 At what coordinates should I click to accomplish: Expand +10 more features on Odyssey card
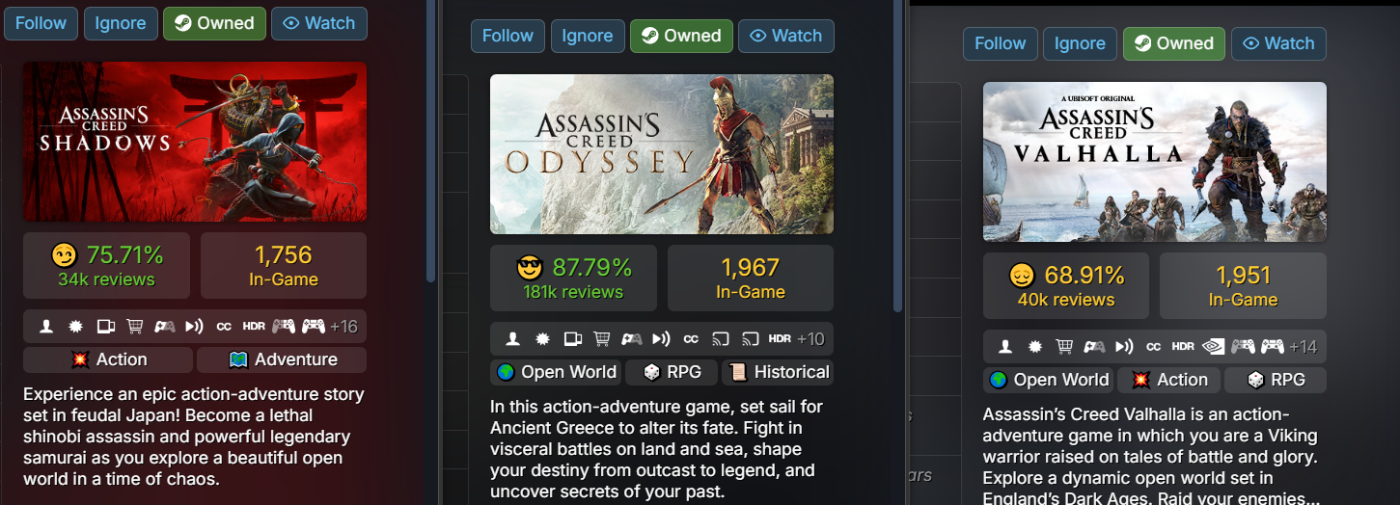coord(810,339)
